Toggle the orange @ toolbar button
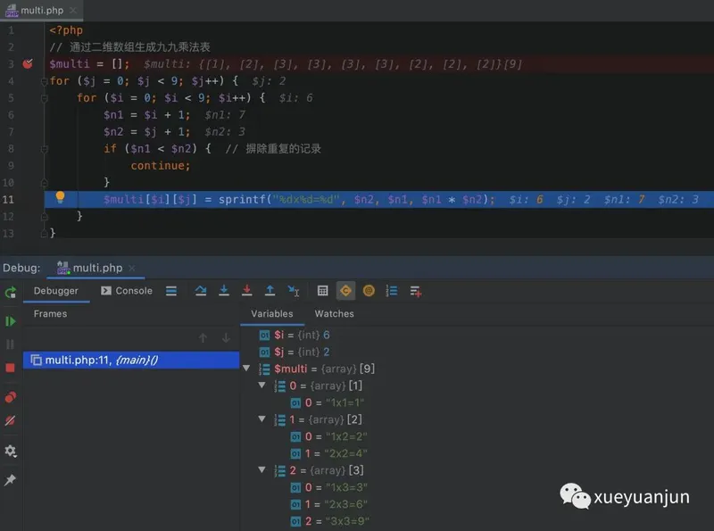This screenshot has width=714, height=531. tap(369, 291)
